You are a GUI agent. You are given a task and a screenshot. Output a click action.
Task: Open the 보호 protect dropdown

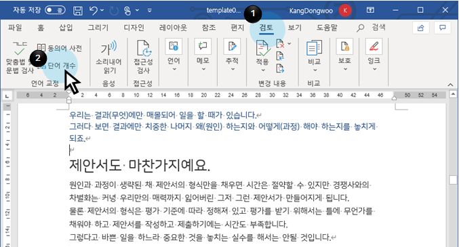point(344,55)
